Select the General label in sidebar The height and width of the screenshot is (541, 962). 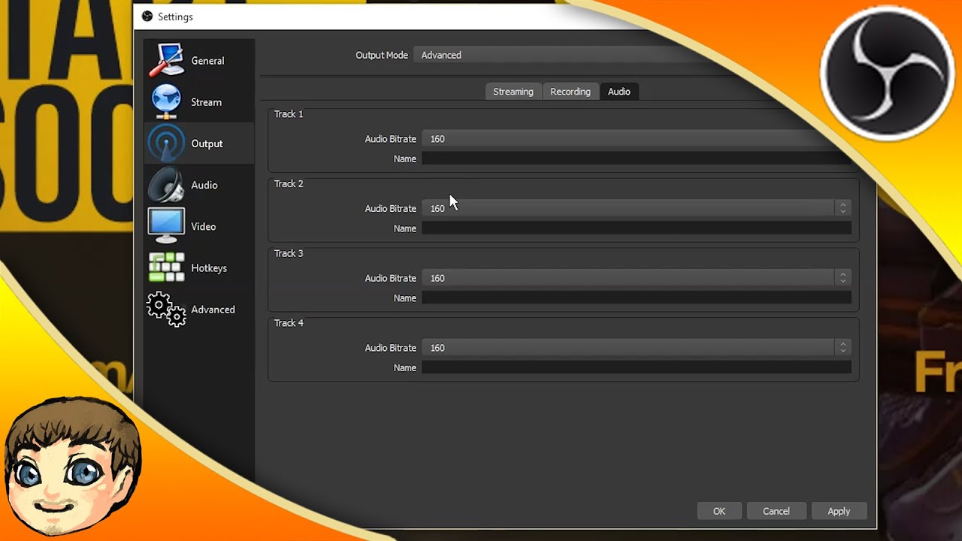[207, 61]
